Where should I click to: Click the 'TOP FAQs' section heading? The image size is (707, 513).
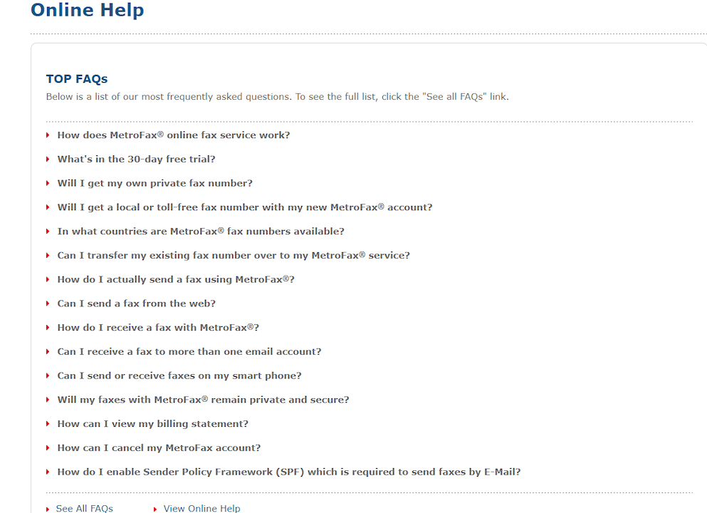(x=77, y=79)
